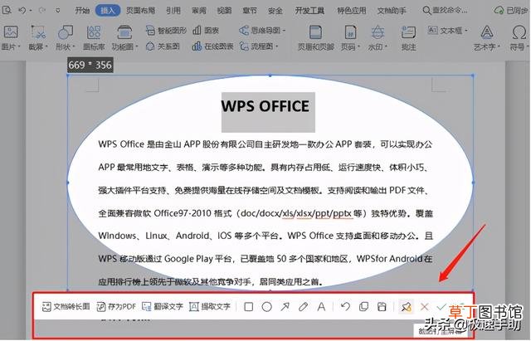Pin the screenshot to screen
Image resolution: width=531 pixels, height=341 pixels.
point(406,307)
